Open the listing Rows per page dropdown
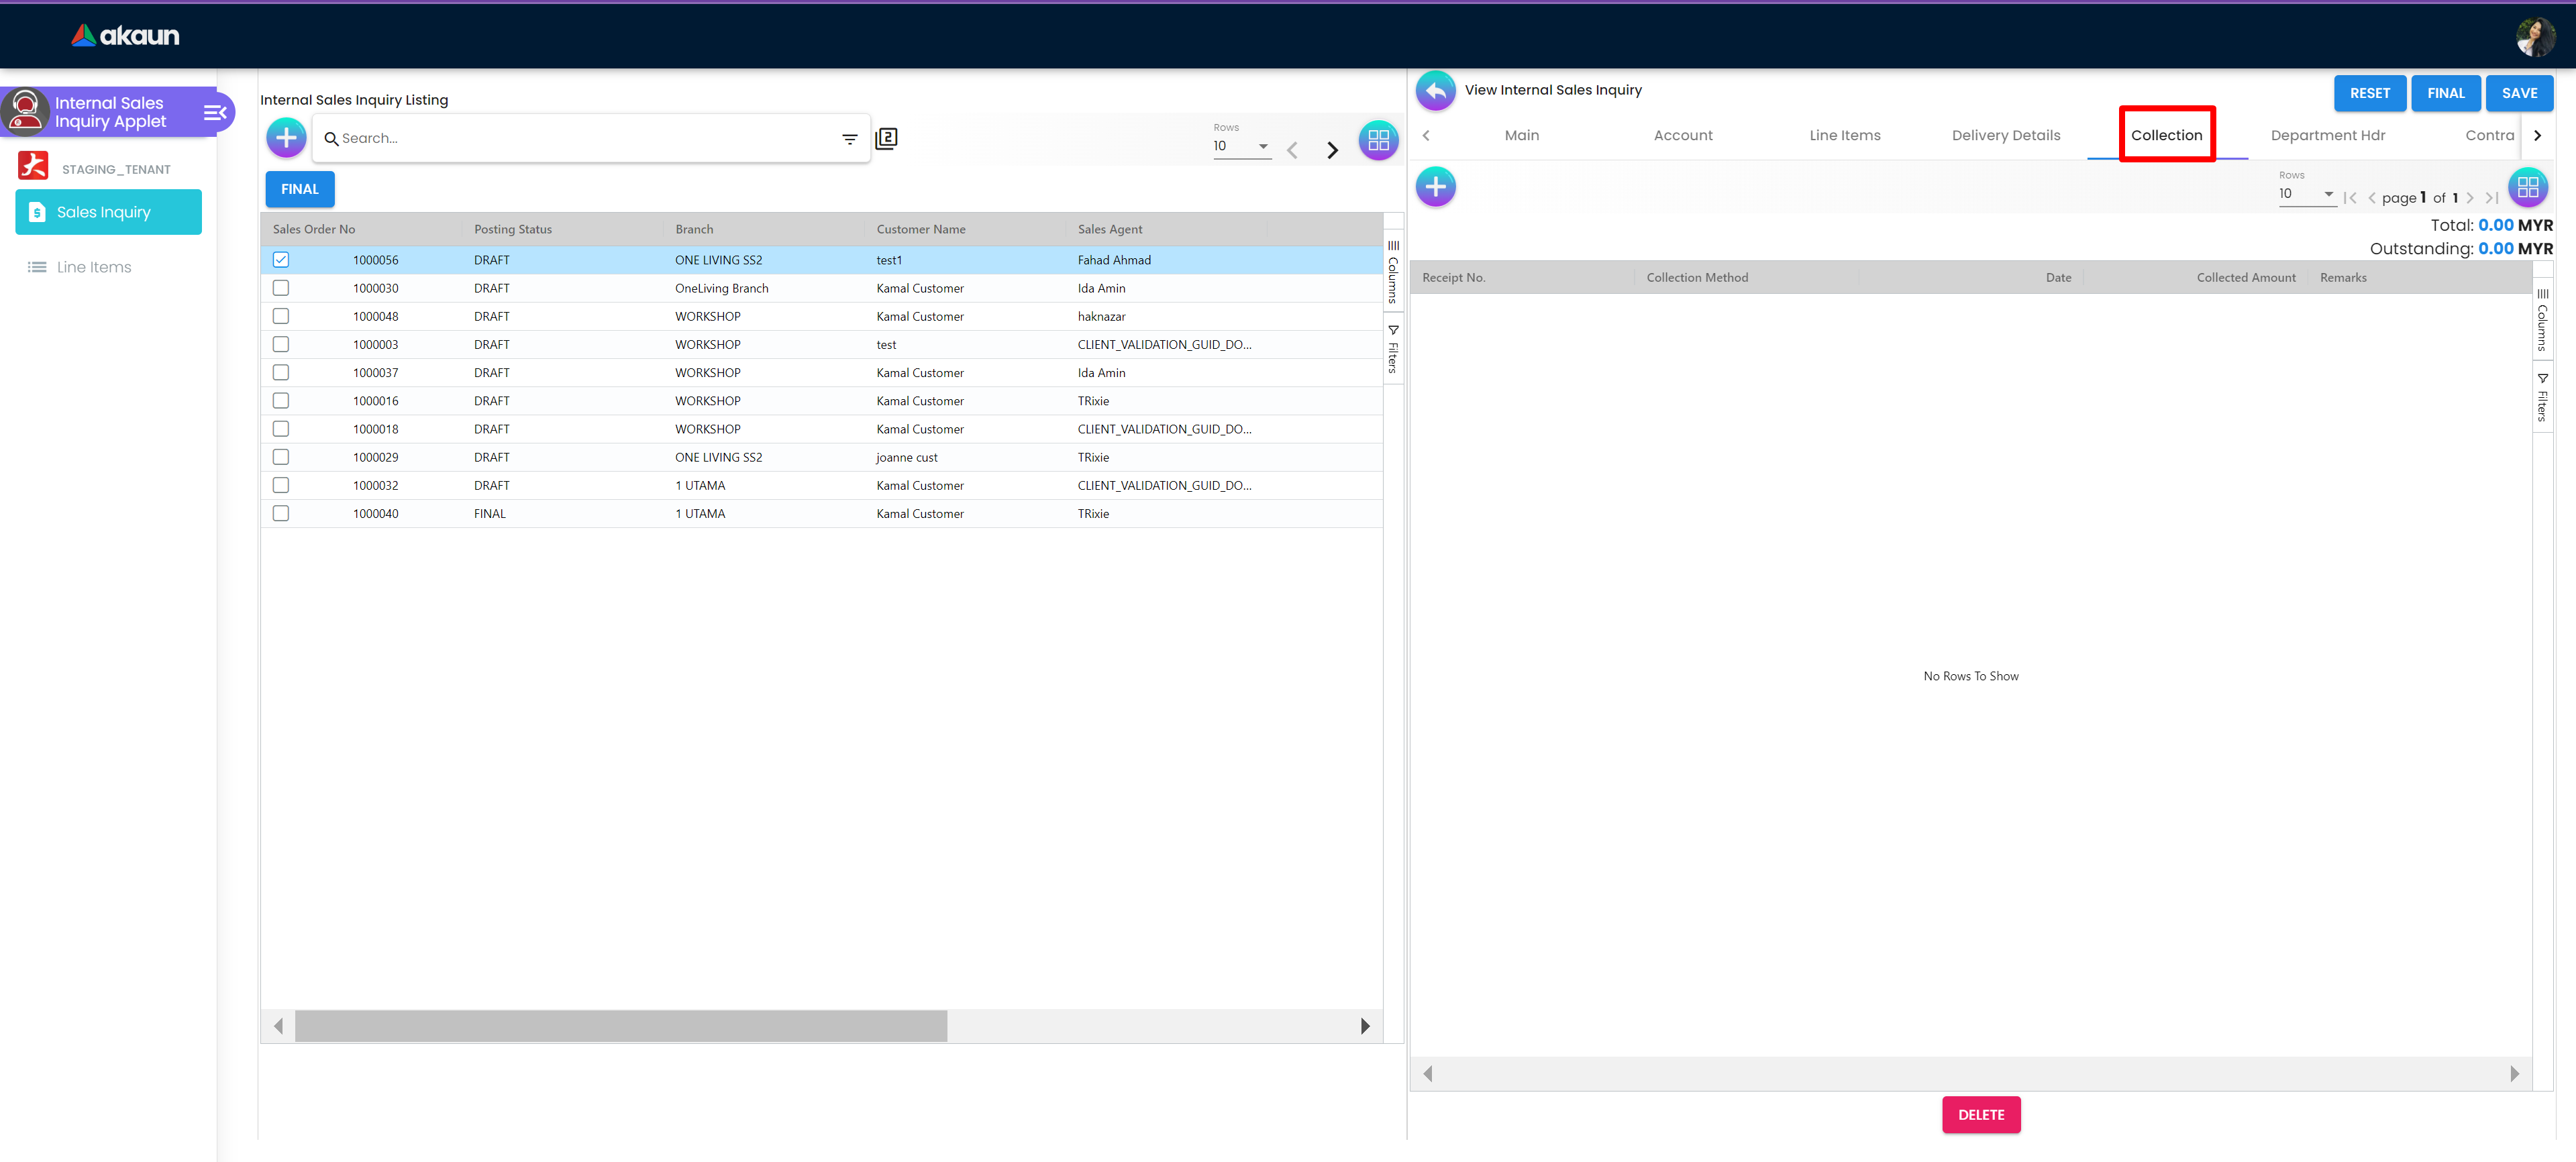The width and height of the screenshot is (2576, 1162). (x=1241, y=146)
